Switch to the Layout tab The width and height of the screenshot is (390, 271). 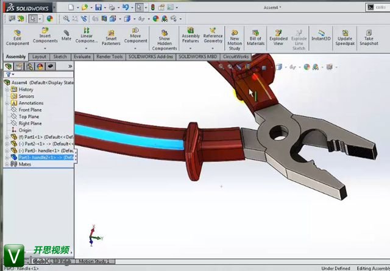[39, 57]
